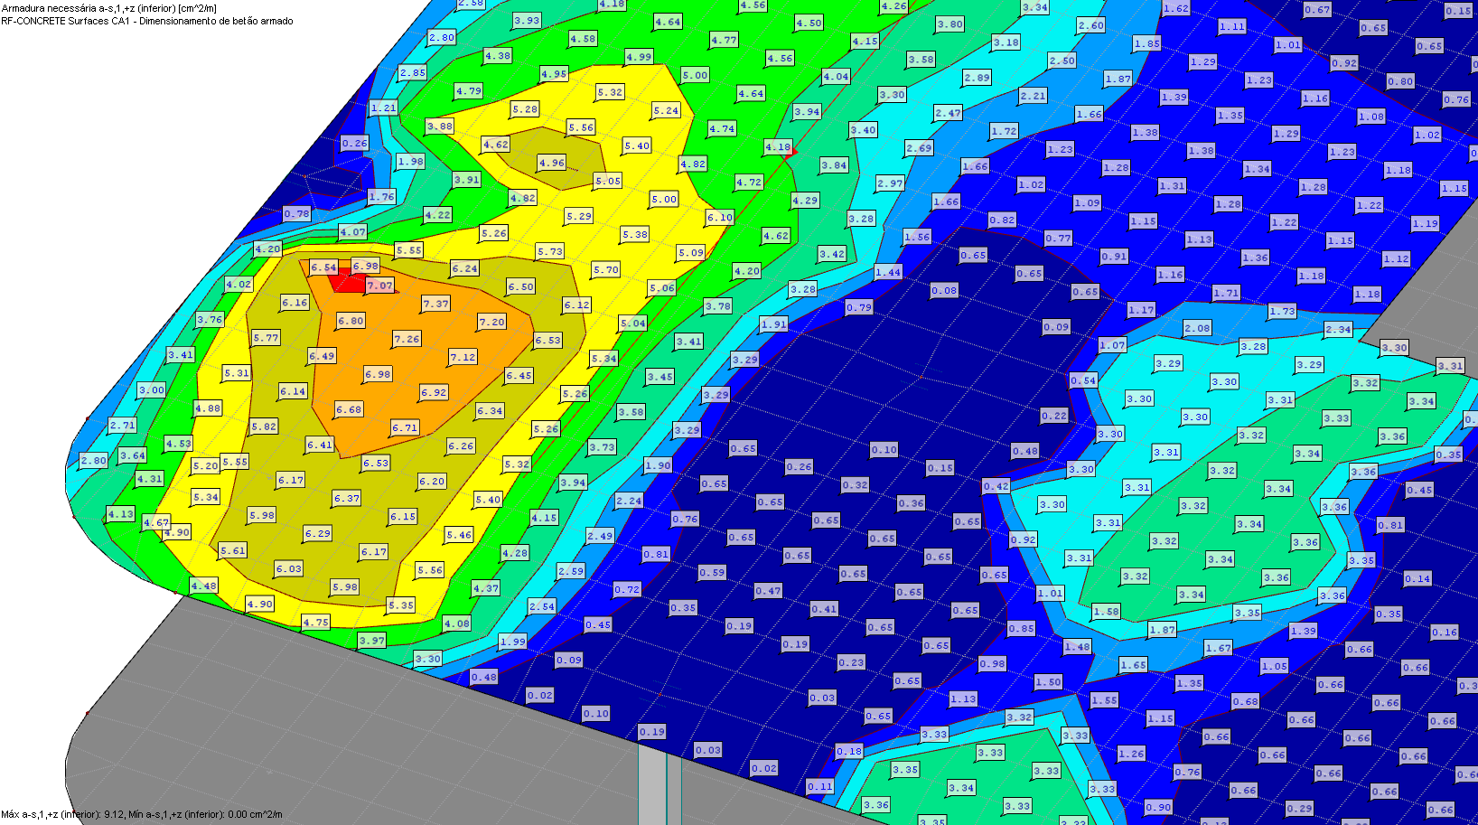The height and width of the screenshot is (825, 1478).
Task: Click the 3.97 value label
Action: coord(373,640)
